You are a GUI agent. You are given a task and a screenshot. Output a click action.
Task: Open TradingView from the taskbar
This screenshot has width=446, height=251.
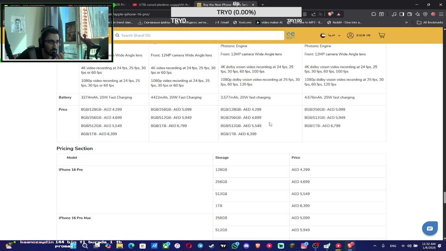click(223, 246)
